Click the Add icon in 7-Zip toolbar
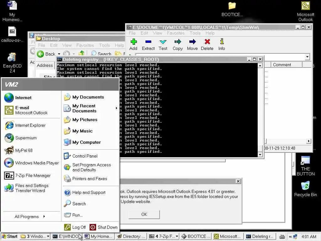 [133, 45]
